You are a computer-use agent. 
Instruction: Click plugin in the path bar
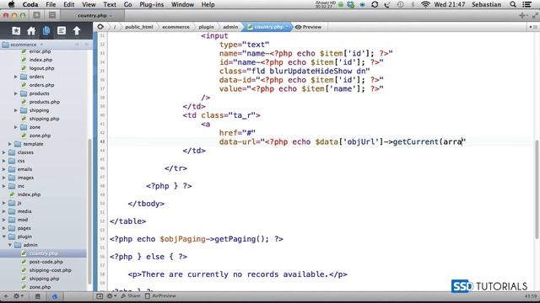(x=206, y=27)
